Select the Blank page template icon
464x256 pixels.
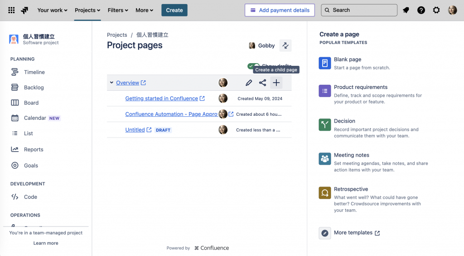pos(324,63)
